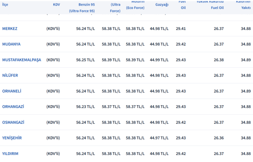Click the 44.99 TL/L Gazyağı price cell

(x=159, y=60)
